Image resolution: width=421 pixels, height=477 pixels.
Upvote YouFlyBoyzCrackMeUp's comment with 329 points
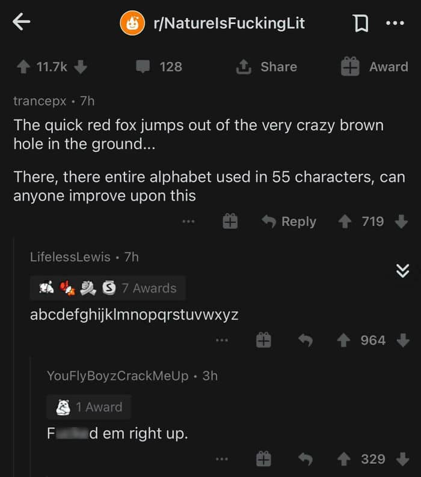tap(345, 460)
